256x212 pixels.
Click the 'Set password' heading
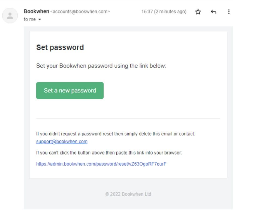click(x=60, y=48)
